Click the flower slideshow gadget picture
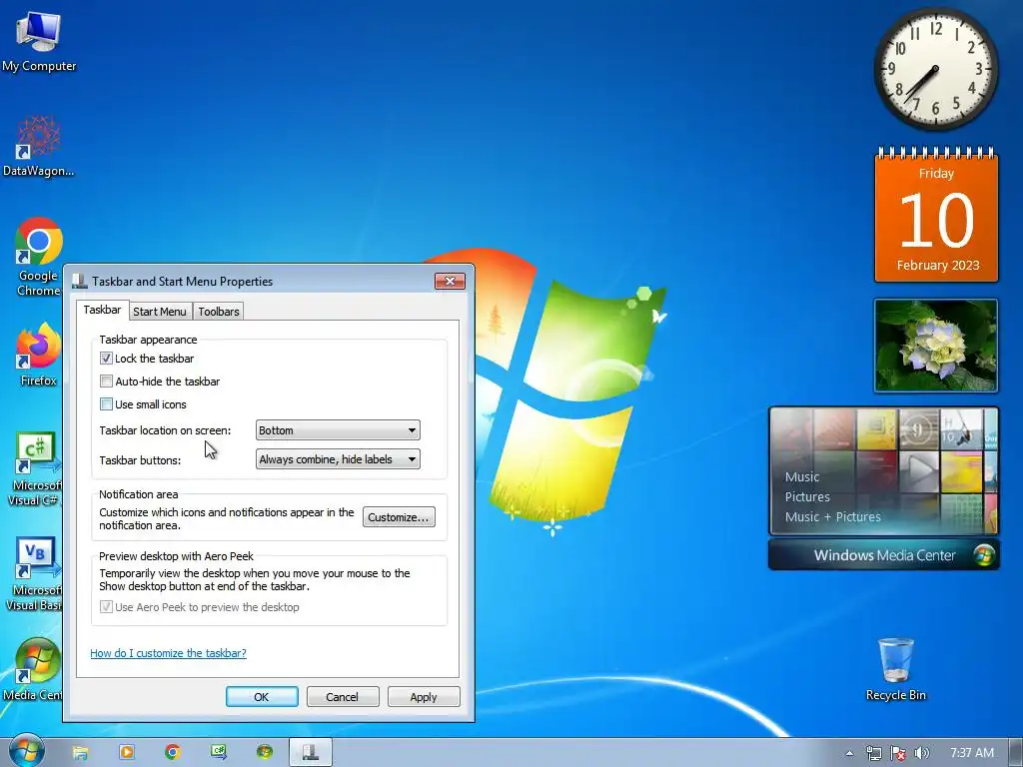1023x767 pixels. [x=935, y=346]
